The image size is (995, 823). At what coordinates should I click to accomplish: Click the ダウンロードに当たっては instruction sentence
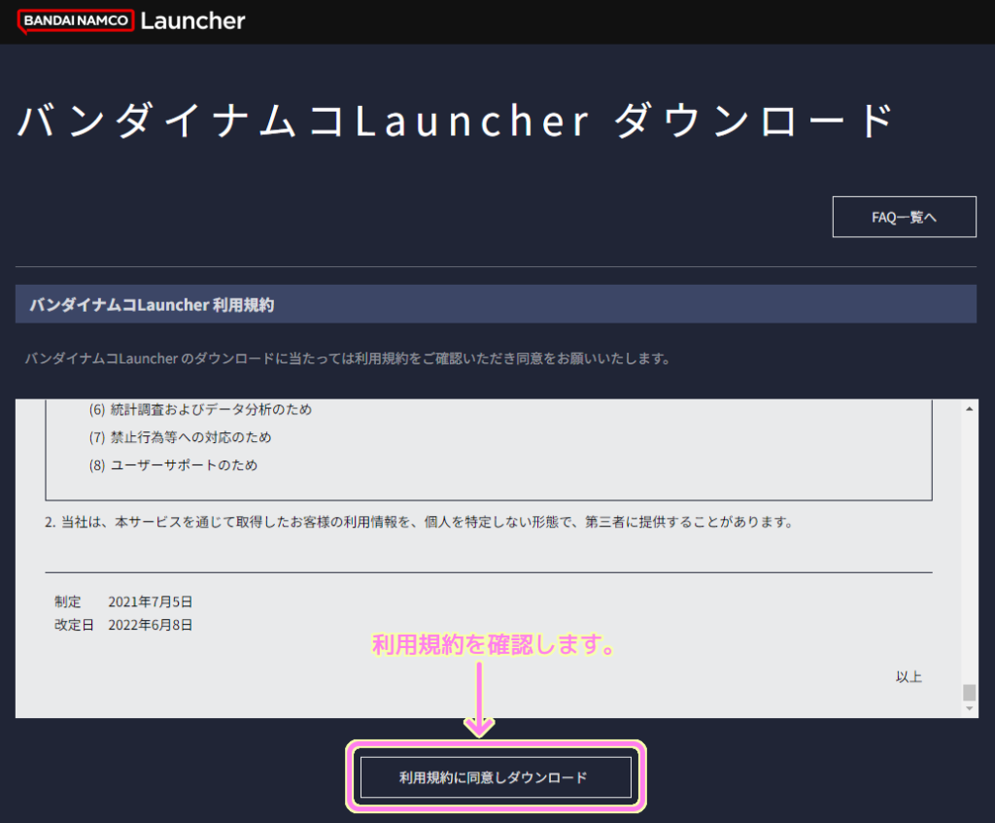point(348,359)
